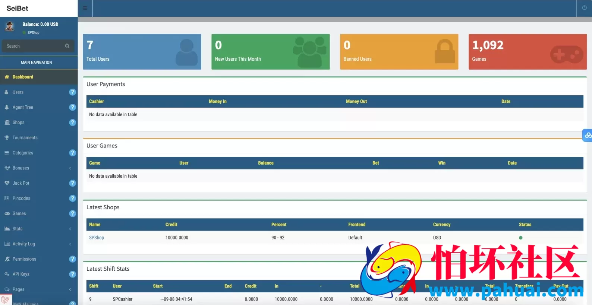Sort User Payments by Money In column
The image size is (592, 305).
pyautogui.click(x=218, y=101)
